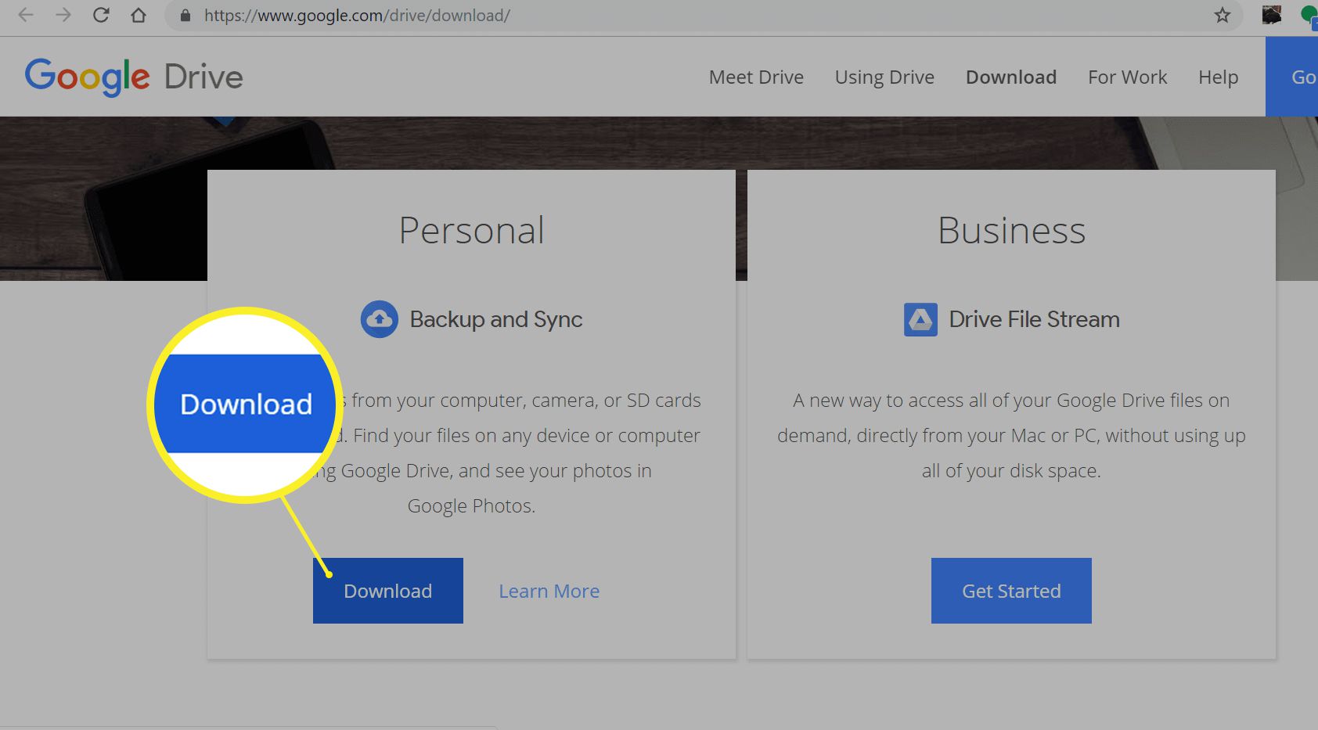Click the blue Go button in header
1318x730 pixels.
[1292, 77]
